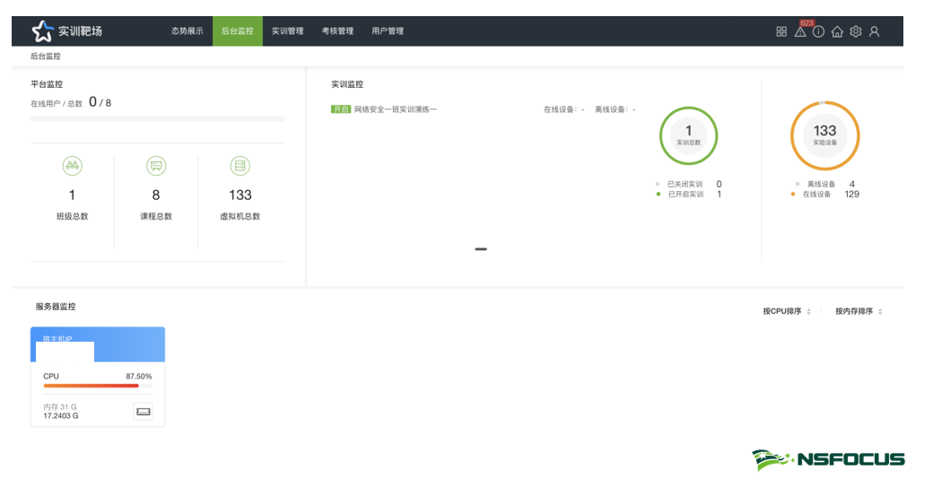Sort servers by 按内存排序
The height and width of the screenshot is (478, 933).
[x=859, y=311]
